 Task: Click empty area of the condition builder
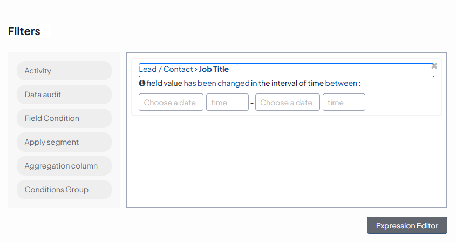click(286, 162)
